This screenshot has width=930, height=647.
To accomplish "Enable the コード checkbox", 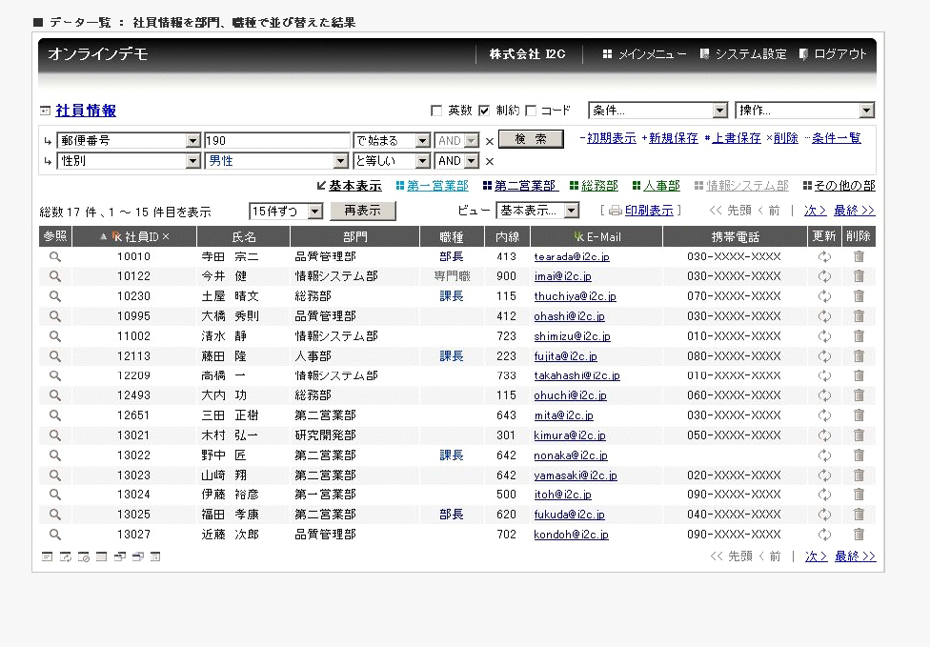I will tap(531, 111).
